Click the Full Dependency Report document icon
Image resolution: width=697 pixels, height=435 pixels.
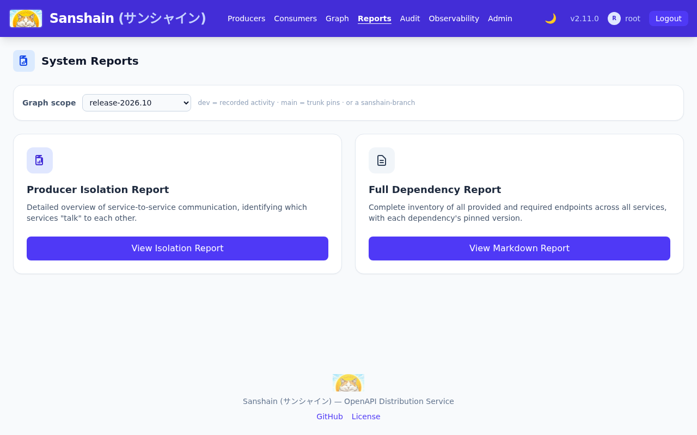(382, 160)
